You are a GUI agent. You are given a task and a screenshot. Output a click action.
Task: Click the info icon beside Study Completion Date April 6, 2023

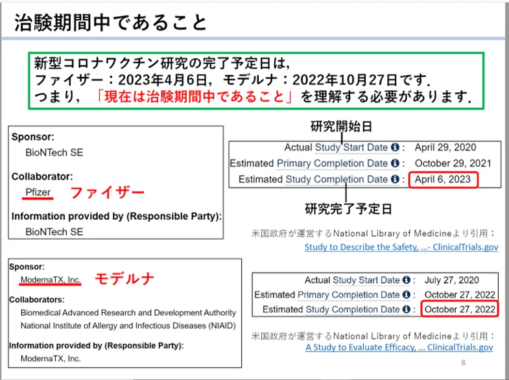pyautogui.click(x=395, y=179)
